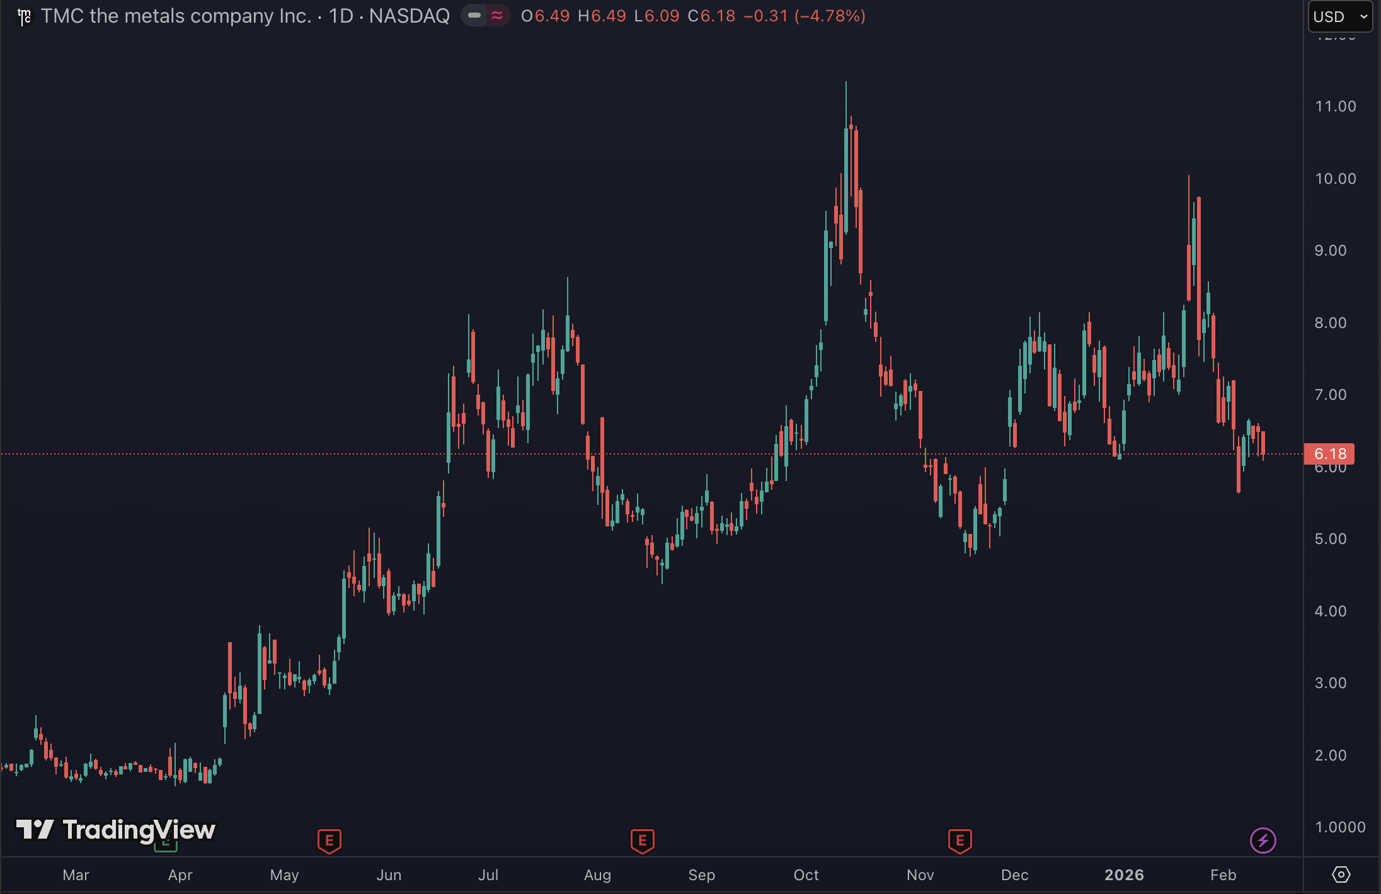Click the '2026' time axis label
Viewport: 1381px width, 894px height.
[x=1125, y=875]
